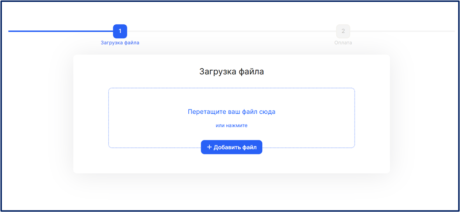
Task: Click 'Загрузка файла' heading in card
Action: 231,72
